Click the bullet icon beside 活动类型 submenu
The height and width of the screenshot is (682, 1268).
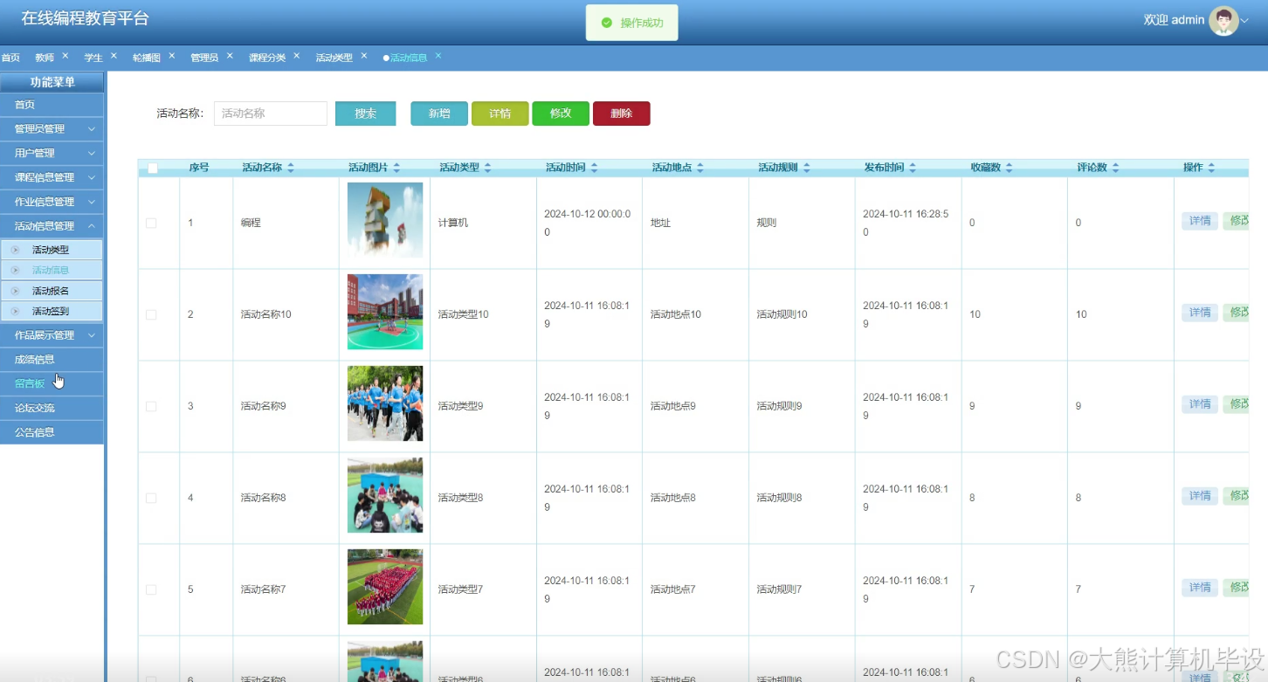click(15, 250)
